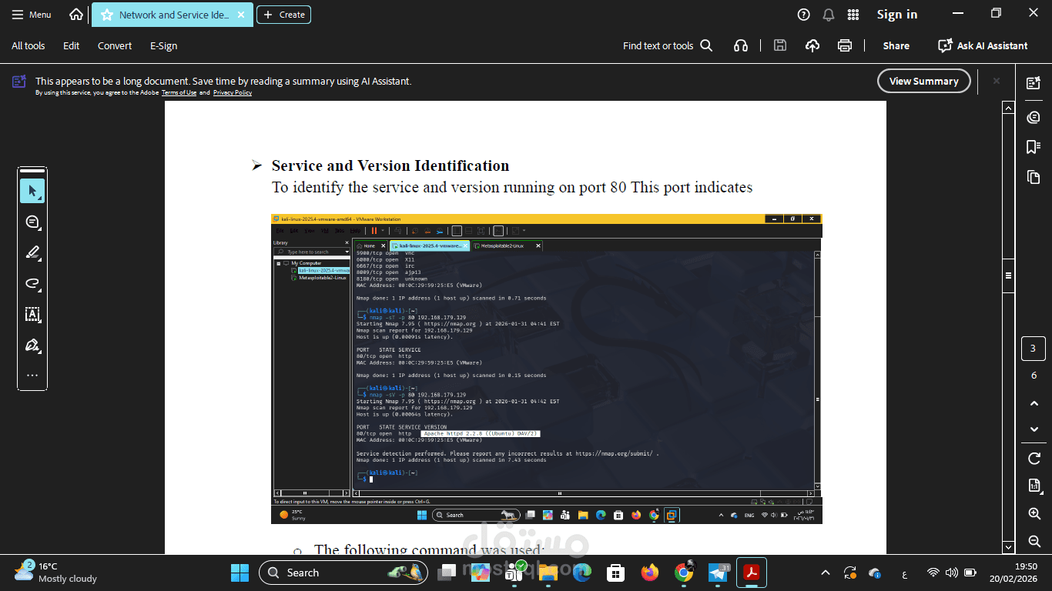The image size is (1052, 591).
Task: Click the Windows taskbar Search box
Action: click(x=344, y=573)
